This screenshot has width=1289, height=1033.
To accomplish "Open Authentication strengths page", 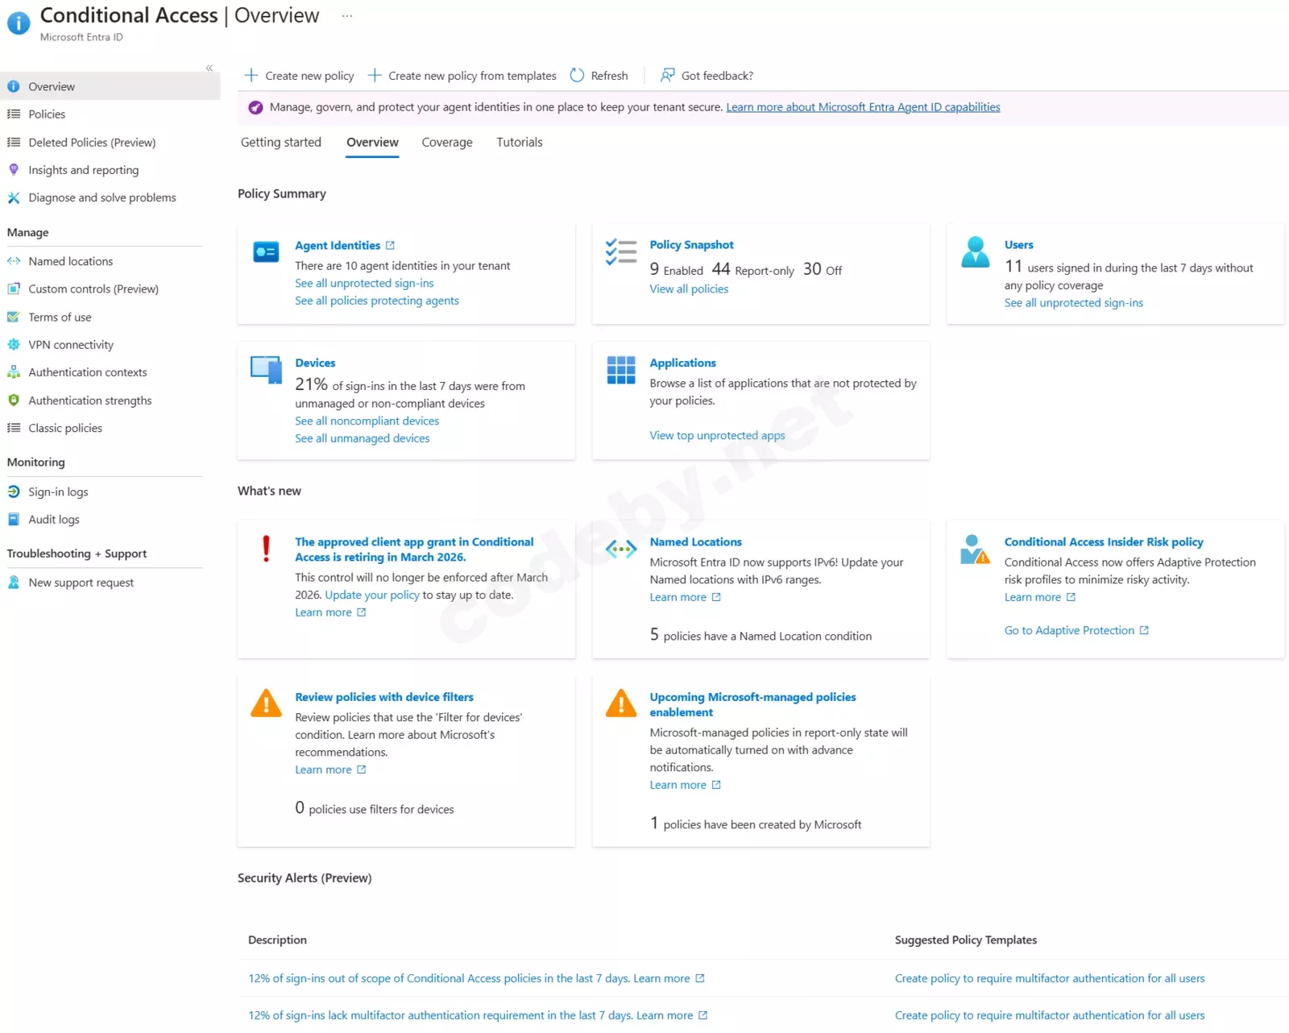I will click(89, 400).
